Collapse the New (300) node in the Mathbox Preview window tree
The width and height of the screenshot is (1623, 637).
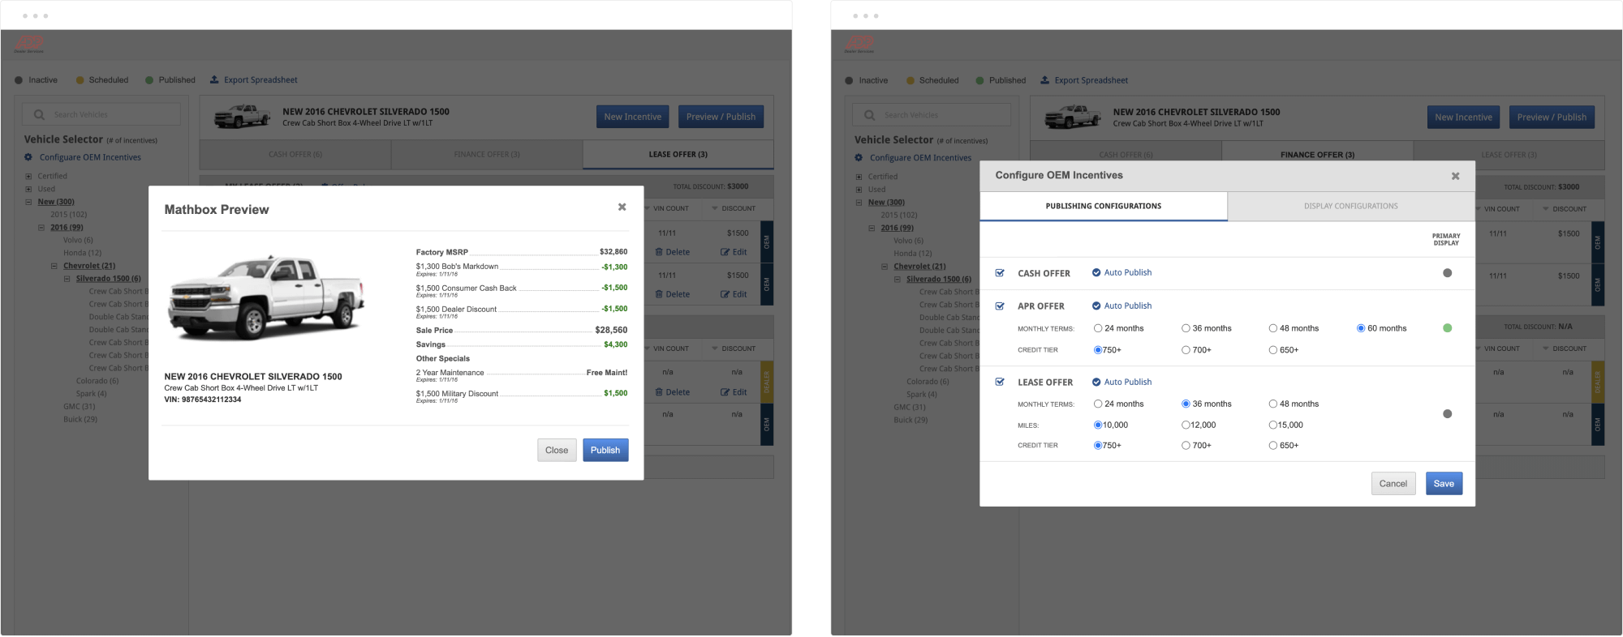coord(28,202)
